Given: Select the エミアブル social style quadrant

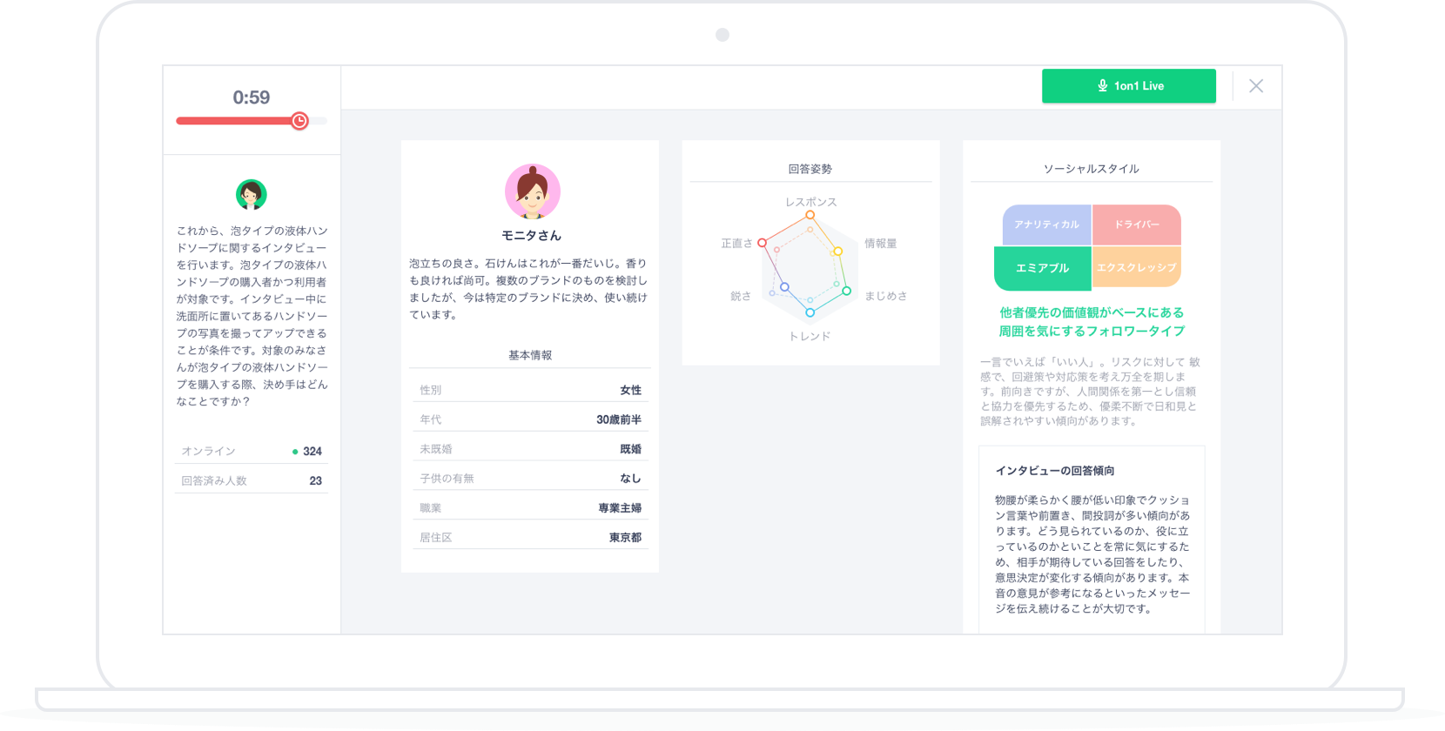Looking at the screenshot, I should coord(1042,268).
